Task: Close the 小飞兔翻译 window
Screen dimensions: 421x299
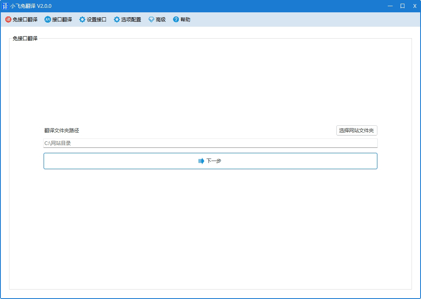Action: (x=414, y=6)
